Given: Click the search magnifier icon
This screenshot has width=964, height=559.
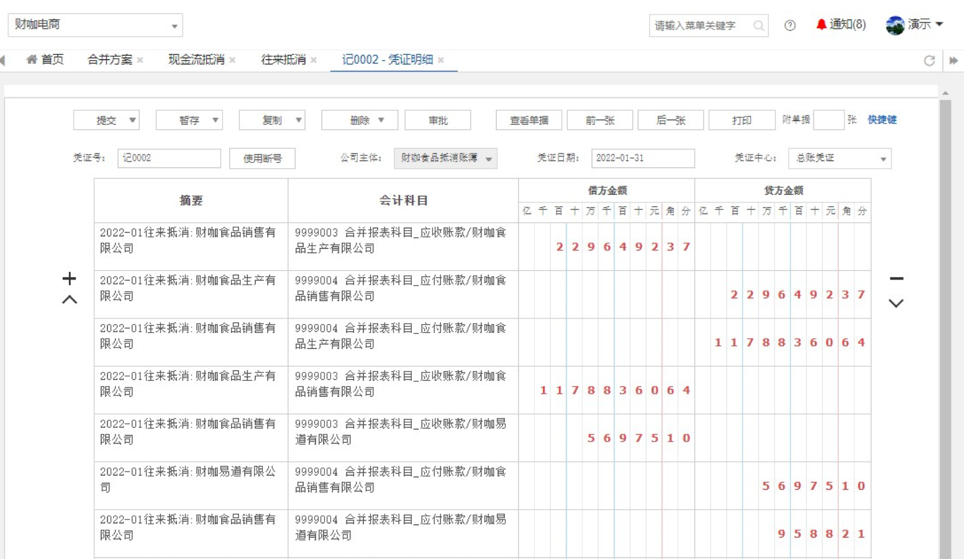Looking at the screenshot, I should [758, 25].
